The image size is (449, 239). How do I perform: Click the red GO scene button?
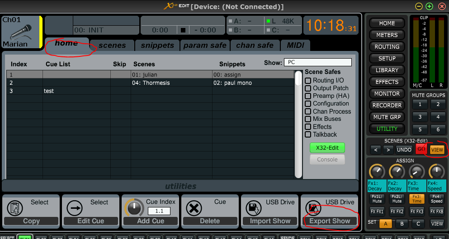(421, 149)
